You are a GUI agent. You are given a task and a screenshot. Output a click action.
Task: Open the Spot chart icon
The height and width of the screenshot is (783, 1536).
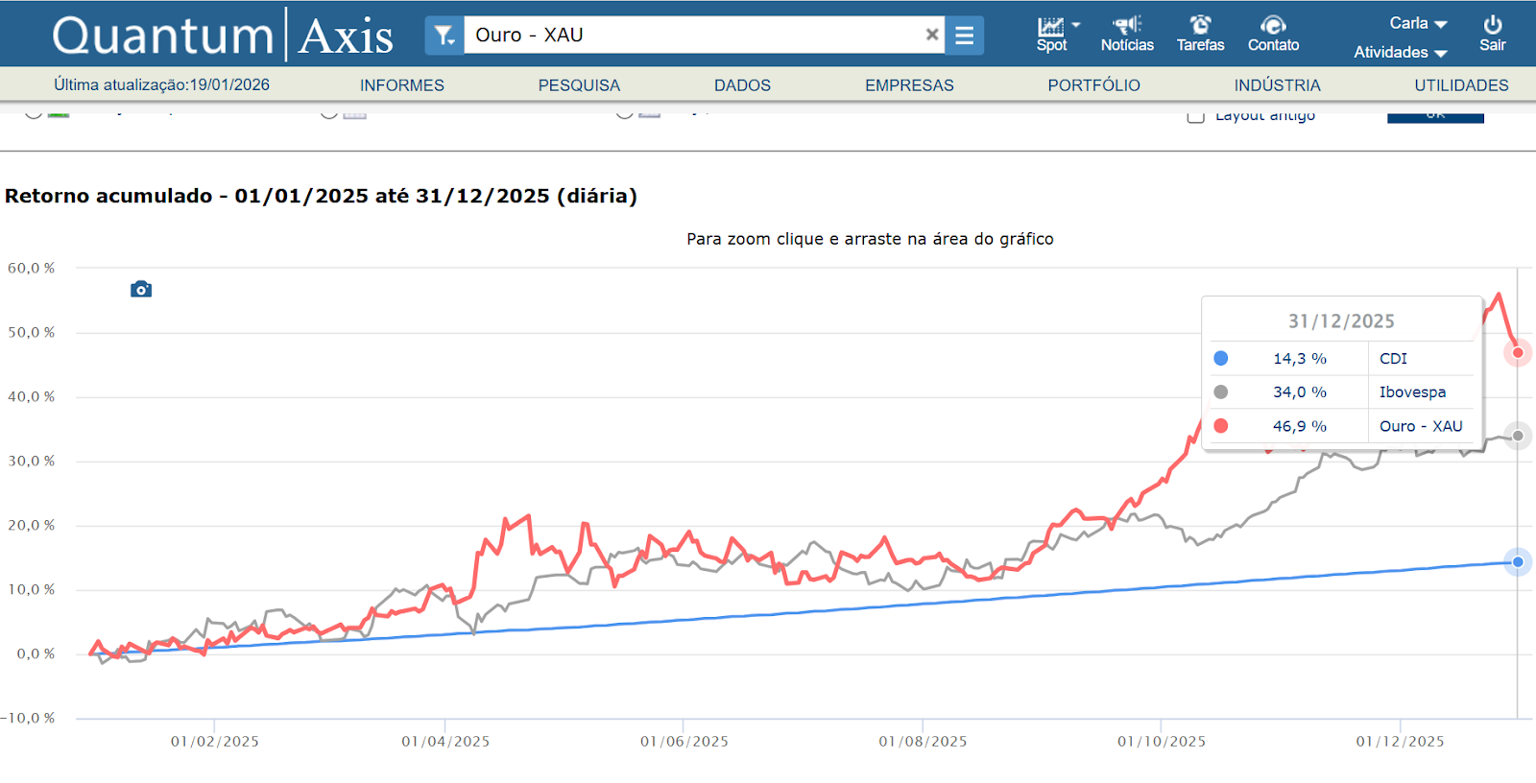pos(1050,27)
